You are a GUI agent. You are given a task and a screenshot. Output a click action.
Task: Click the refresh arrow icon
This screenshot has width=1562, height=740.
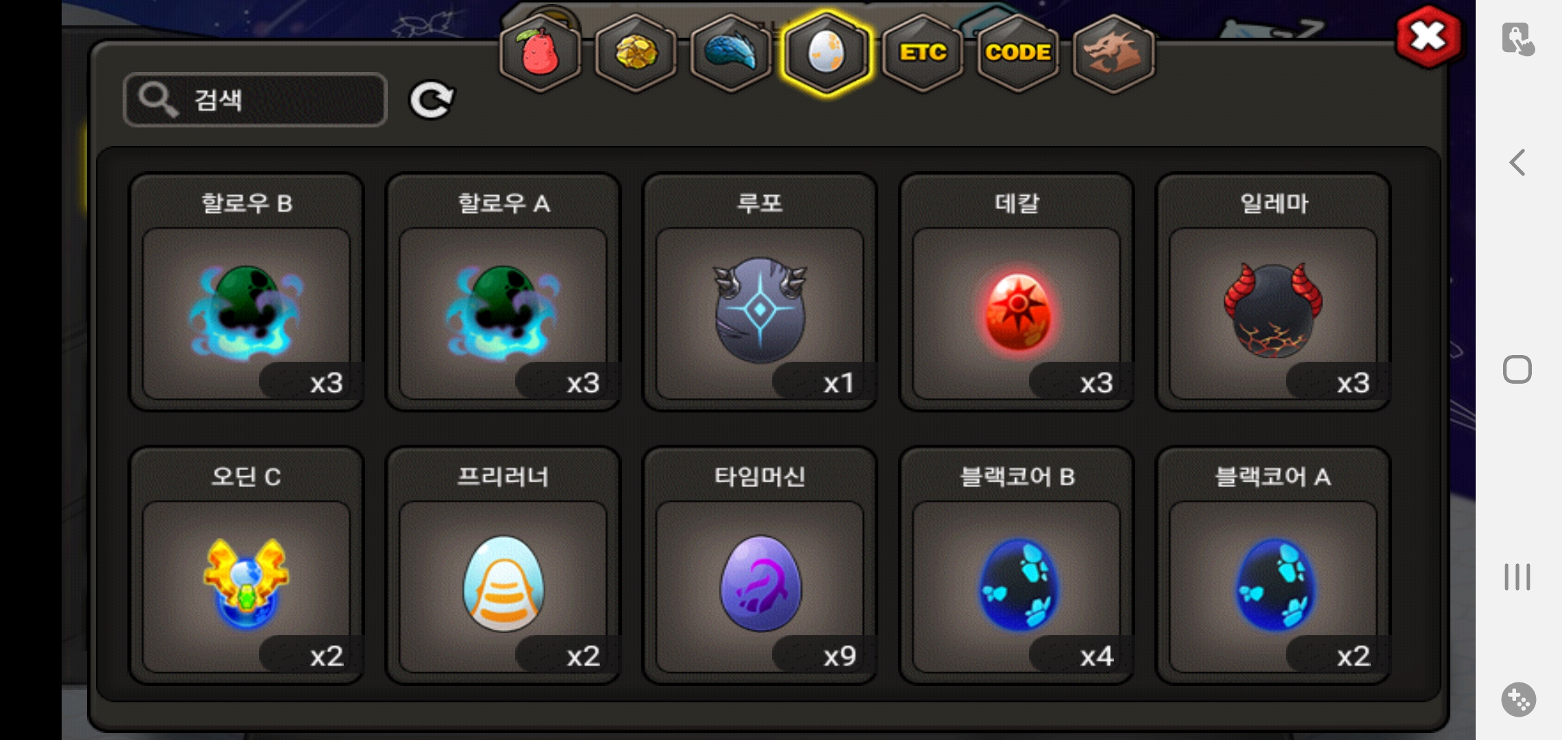coord(431,100)
